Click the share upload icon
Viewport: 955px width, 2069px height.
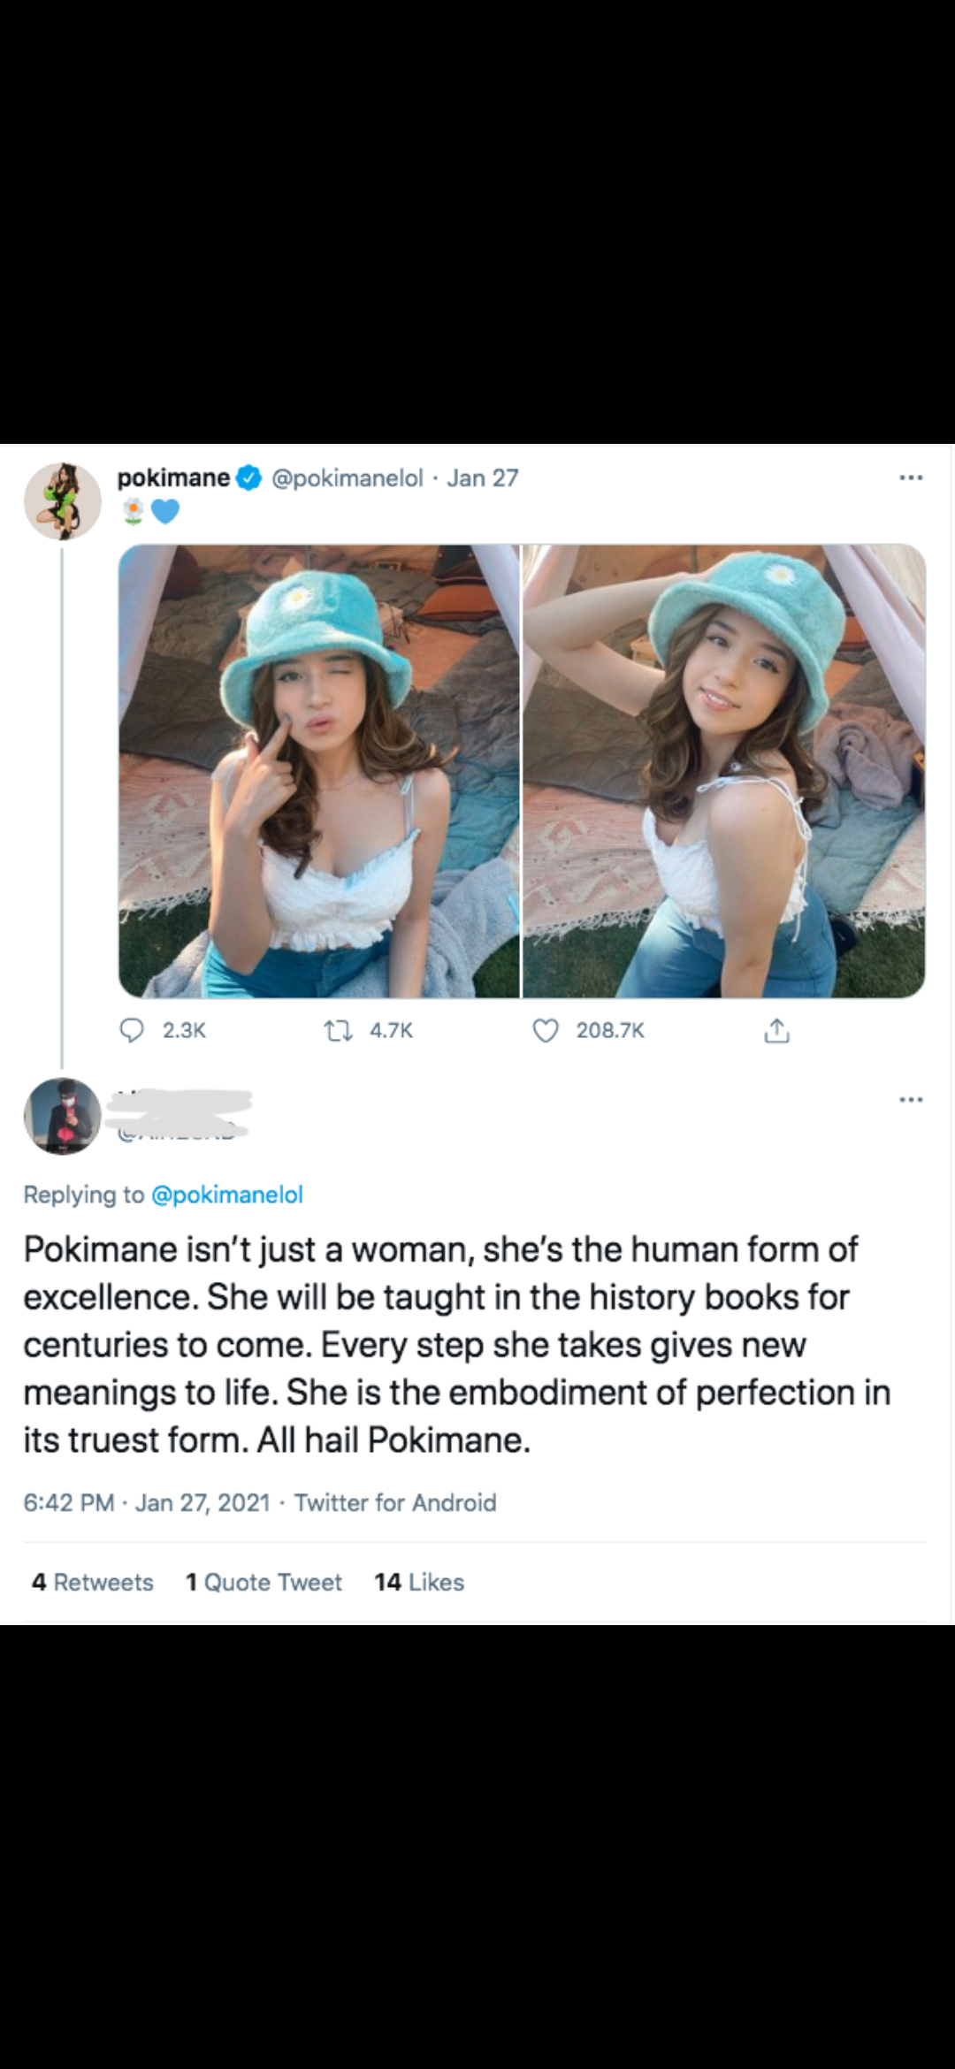[x=775, y=1030]
